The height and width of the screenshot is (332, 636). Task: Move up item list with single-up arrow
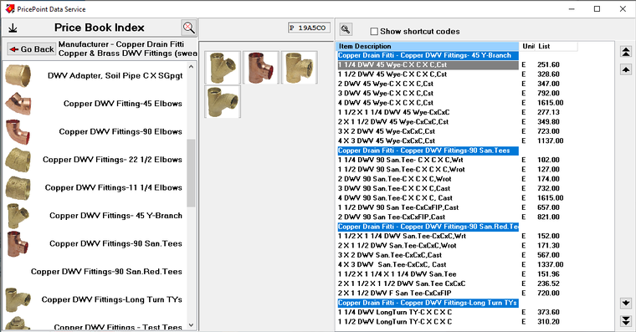[x=626, y=69]
